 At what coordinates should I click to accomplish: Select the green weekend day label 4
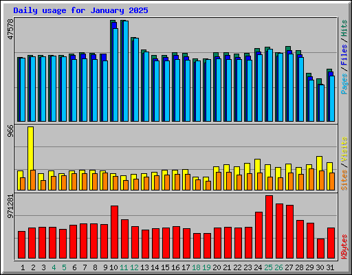coord(54,267)
